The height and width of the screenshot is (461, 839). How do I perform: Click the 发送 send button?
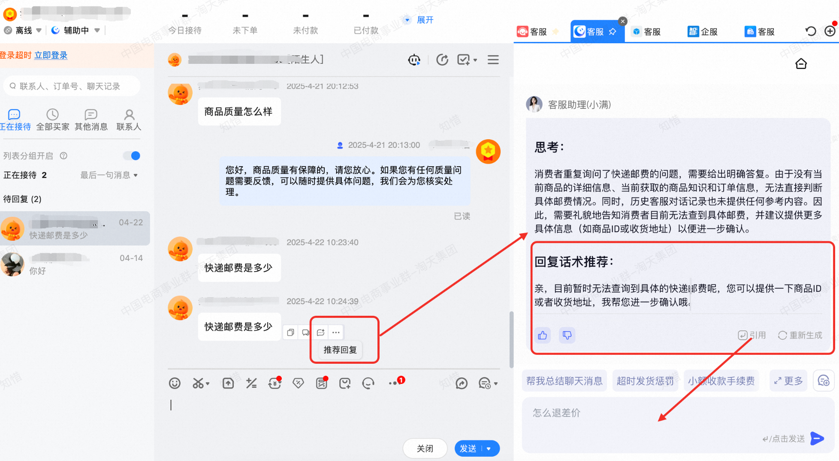(468, 449)
